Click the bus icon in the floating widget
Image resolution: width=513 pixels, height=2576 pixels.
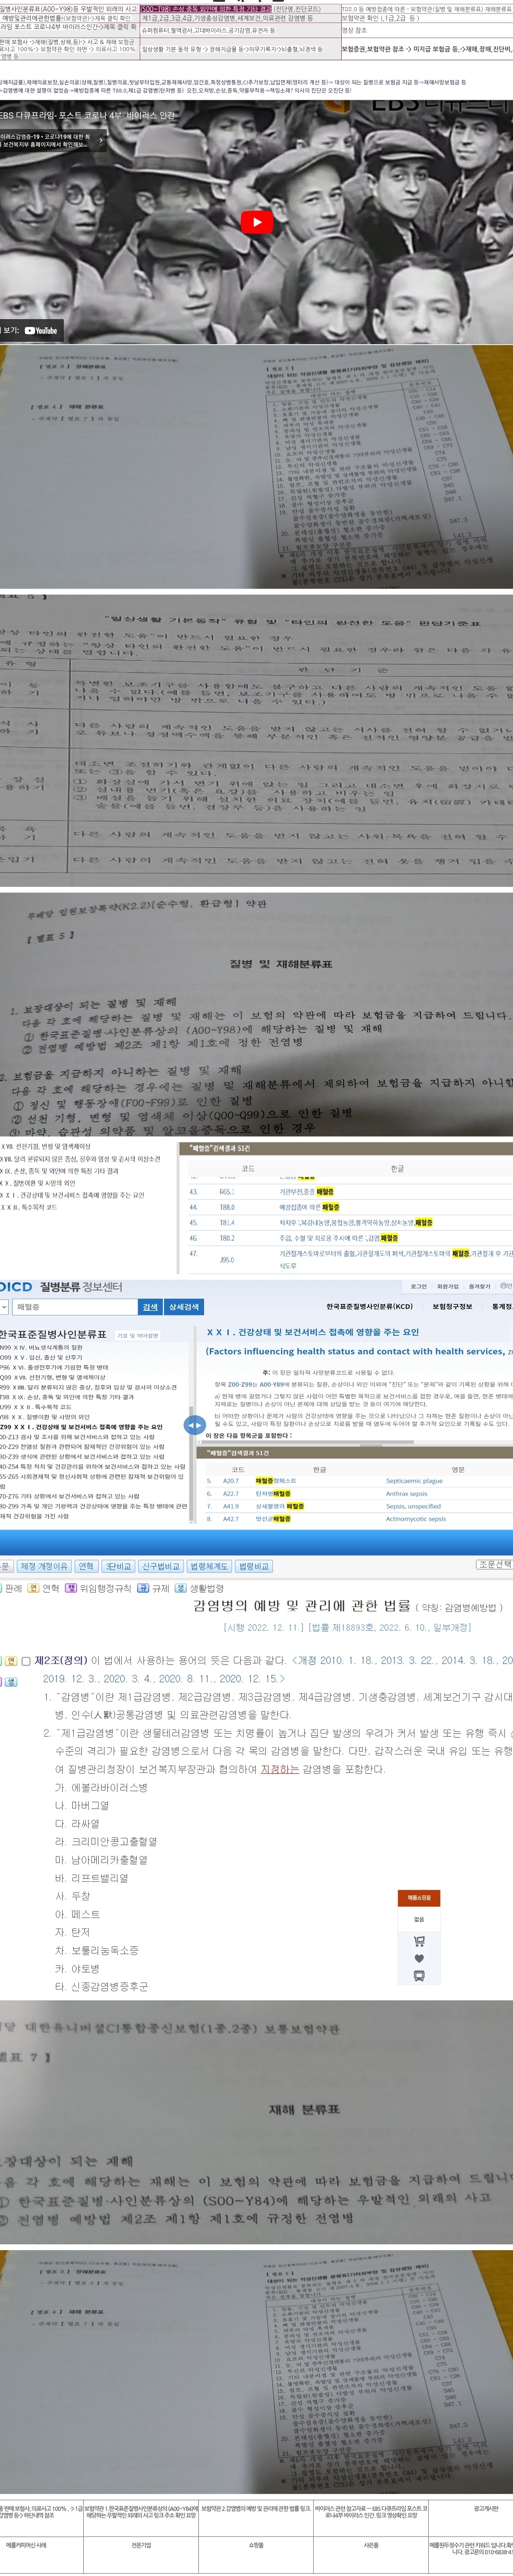[x=419, y=1976]
